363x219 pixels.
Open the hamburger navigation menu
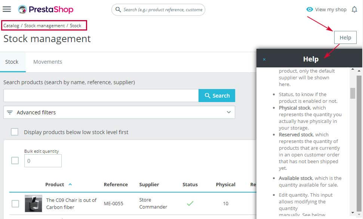pyautogui.click(x=7, y=9)
